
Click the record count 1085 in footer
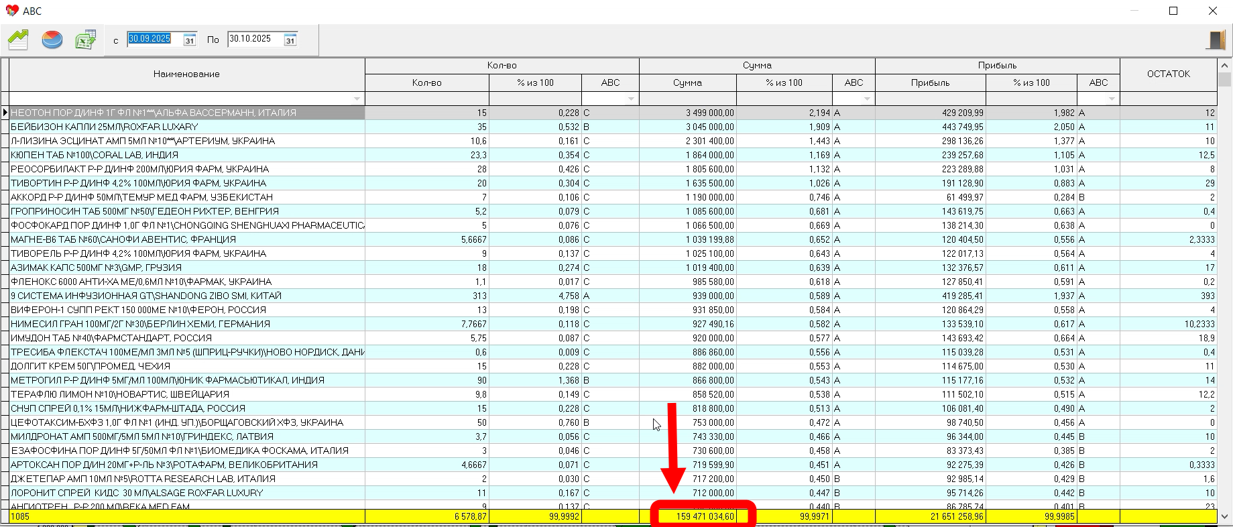tap(20, 517)
